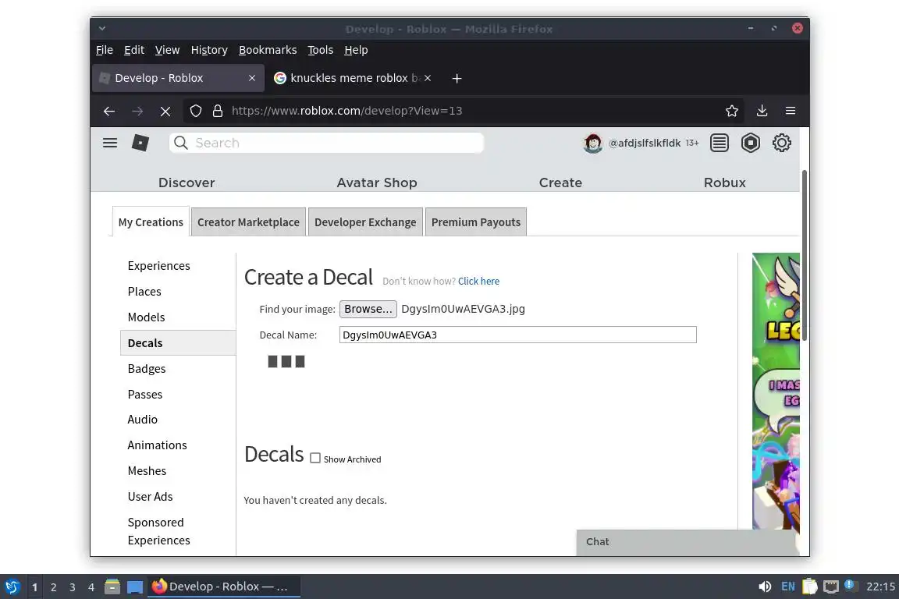Open a new browser tab
899x599 pixels.
pos(457,78)
